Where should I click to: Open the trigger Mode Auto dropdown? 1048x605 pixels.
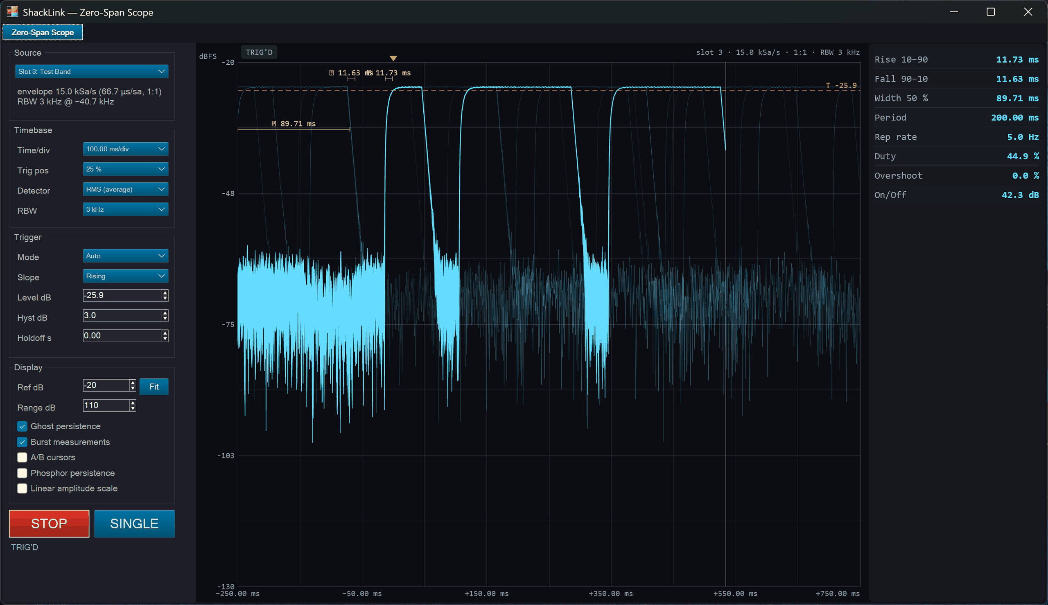click(x=125, y=256)
